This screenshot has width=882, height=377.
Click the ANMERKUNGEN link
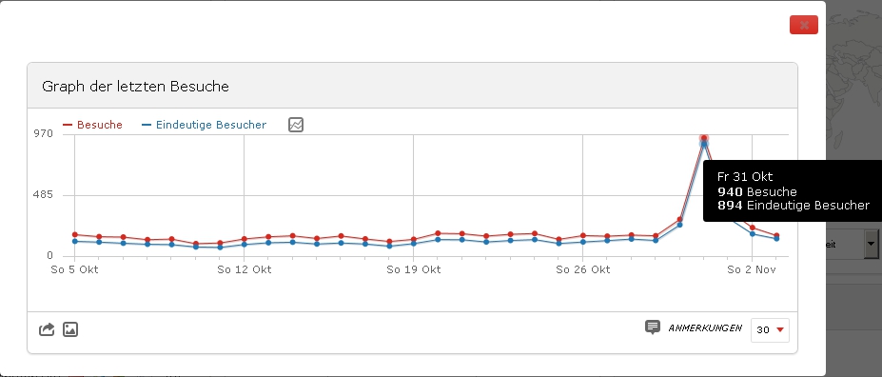tap(705, 328)
